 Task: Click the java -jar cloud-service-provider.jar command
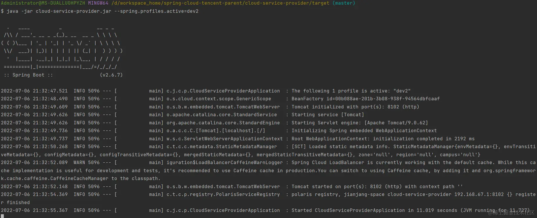coord(102,11)
